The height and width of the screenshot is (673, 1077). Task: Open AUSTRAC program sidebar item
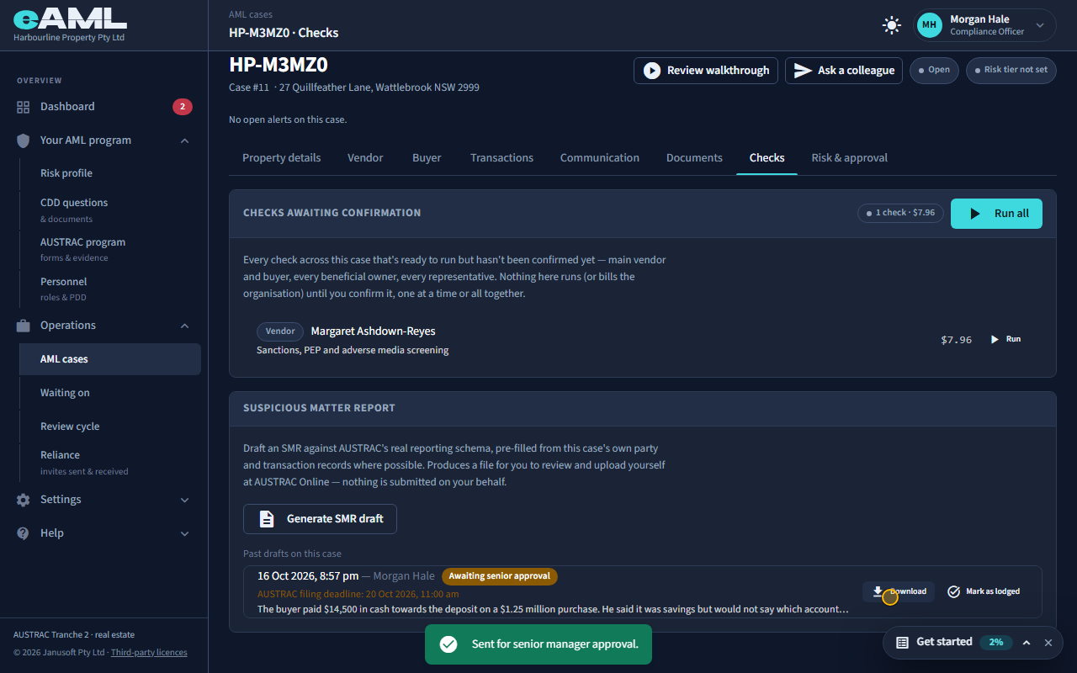(109, 249)
